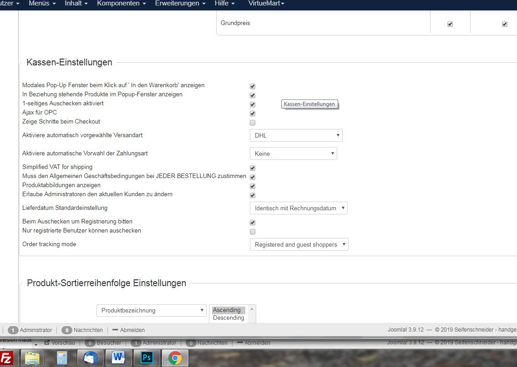Viewport: 517px width, 367px height.
Task: Open the Erweiterungen menu
Action: tap(180, 4)
